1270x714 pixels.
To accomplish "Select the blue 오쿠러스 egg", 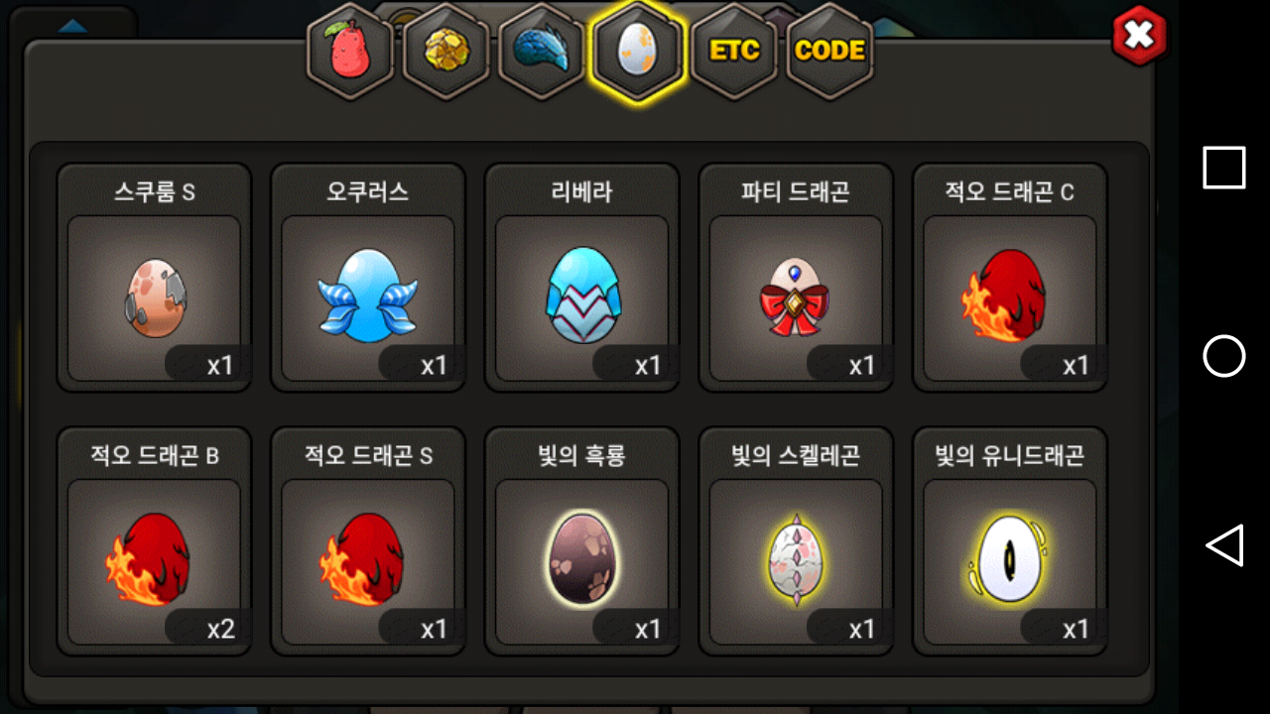I will click(368, 278).
